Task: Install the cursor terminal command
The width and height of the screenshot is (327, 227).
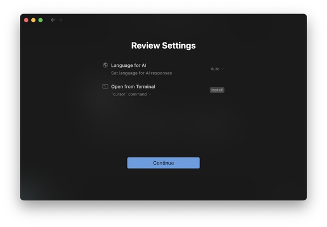Action: click(x=217, y=90)
